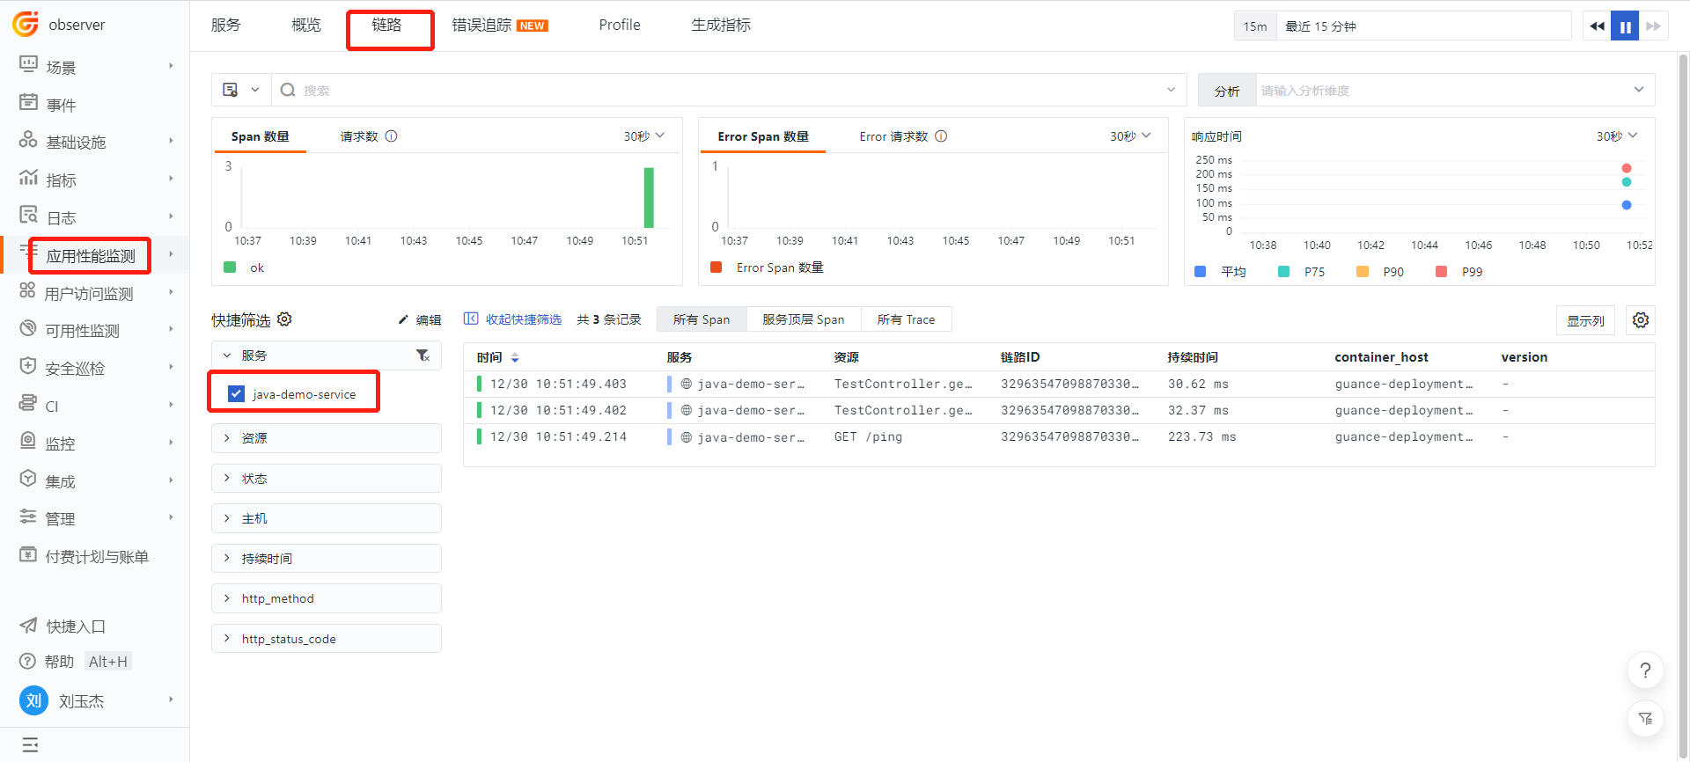Step time range backward with rewind button
This screenshot has width=1690, height=762.
pos(1597,26)
